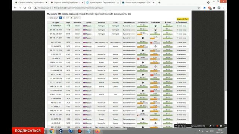This screenshot has height=134, width=239.
Task: Go to pagination page 5
Action: click(71, 18)
